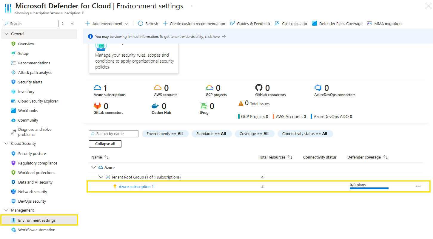Viewport: 433px width, 239px height.
Task: Collapse the Azure tree node
Action: (x=94, y=167)
